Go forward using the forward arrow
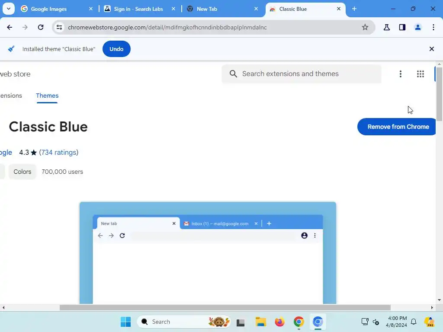This screenshot has width=443, height=332. [x=25, y=27]
